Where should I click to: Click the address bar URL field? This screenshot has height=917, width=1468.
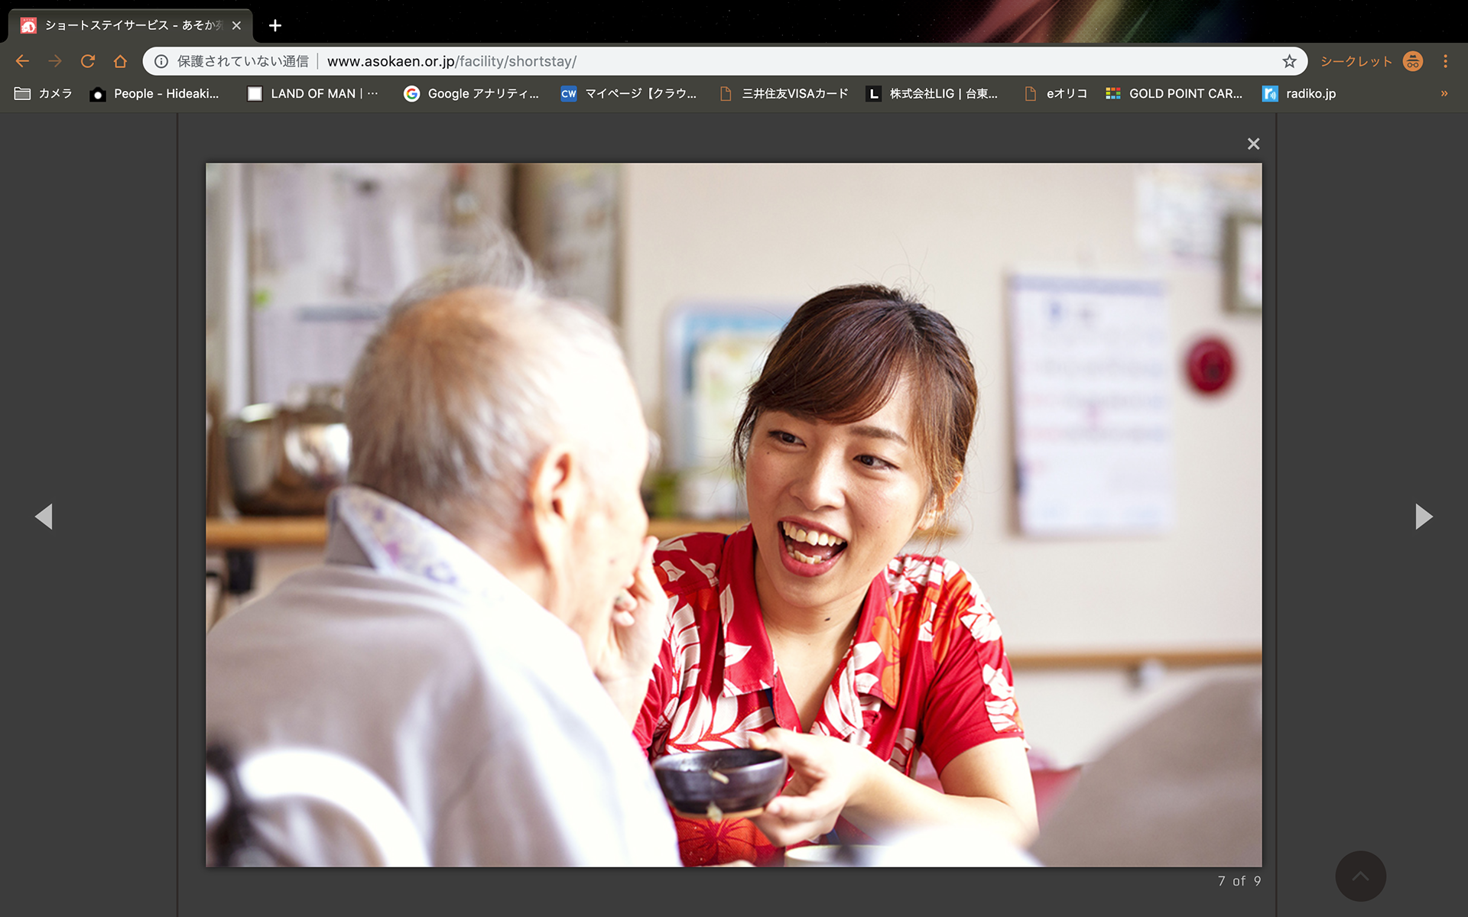click(x=688, y=61)
